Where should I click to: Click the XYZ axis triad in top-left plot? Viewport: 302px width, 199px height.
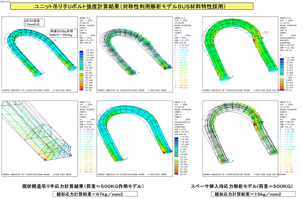click(41, 72)
